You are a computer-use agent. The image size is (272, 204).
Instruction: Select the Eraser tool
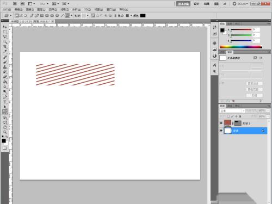tap(5, 77)
